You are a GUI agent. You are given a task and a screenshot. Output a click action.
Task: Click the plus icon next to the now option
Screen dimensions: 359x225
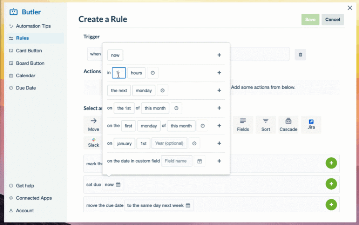click(x=219, y=55)
